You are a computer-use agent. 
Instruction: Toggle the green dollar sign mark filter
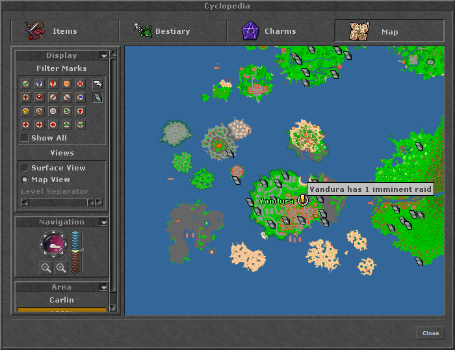click(66, 111)
